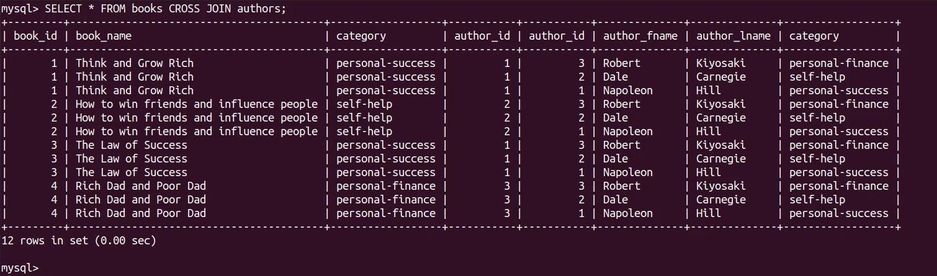Click the "12 rows in set" status line
Viewport: 937px width, 276px height.
79,241
